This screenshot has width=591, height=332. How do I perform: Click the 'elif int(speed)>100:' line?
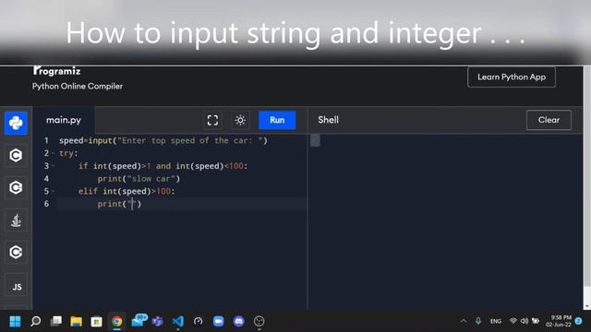pyautogui.click(x=127, y=191)
